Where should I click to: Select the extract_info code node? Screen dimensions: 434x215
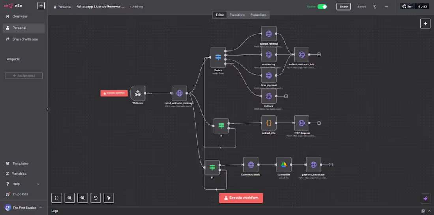pos(269,123)
